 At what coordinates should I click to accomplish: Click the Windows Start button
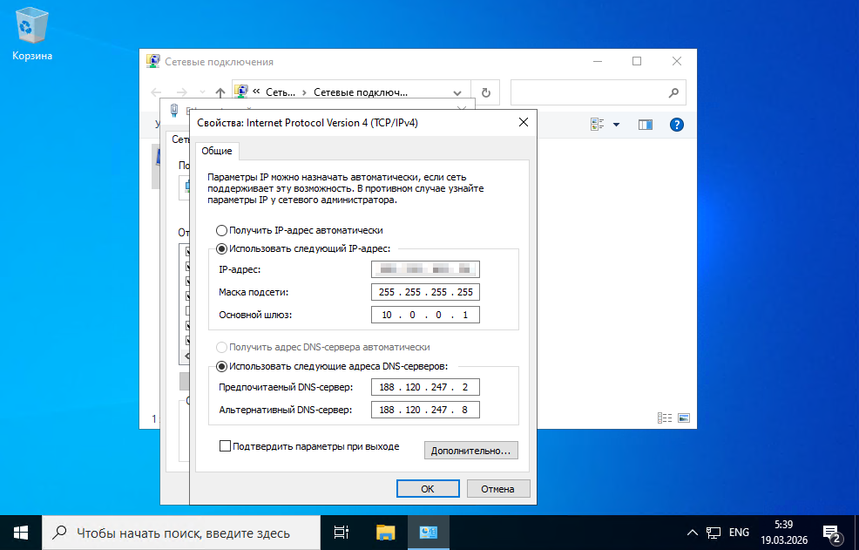point(21,532)
